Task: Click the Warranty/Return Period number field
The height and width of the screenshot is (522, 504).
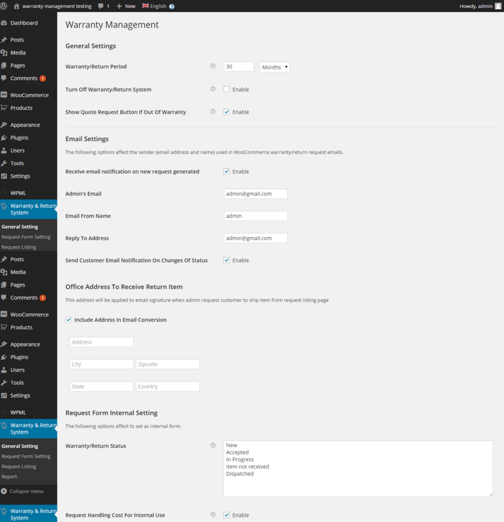Action: point(239,66)
